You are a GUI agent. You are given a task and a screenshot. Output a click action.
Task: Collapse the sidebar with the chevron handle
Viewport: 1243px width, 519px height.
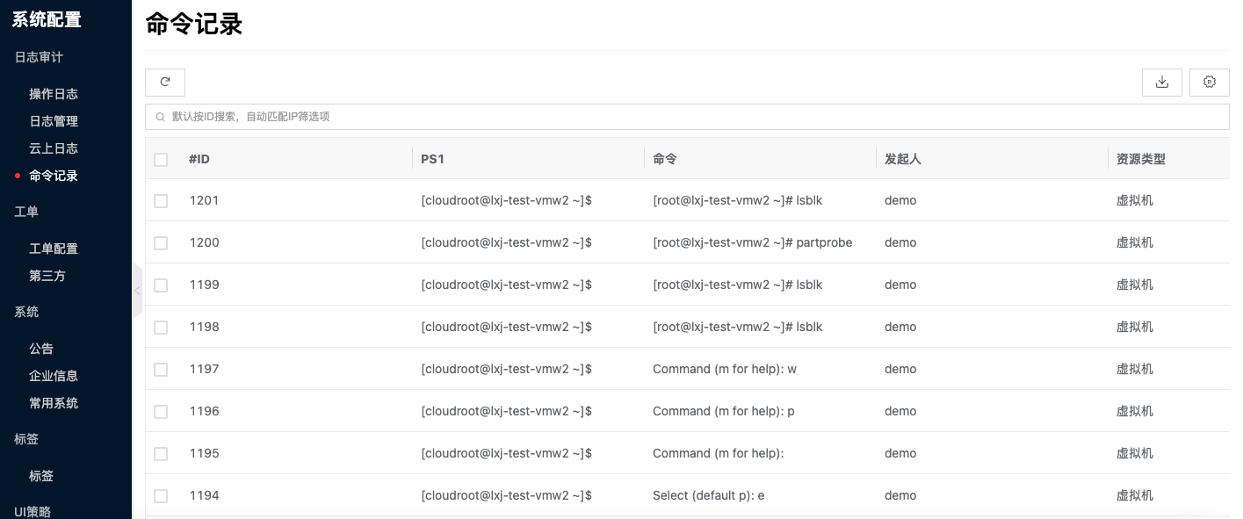[137, 291]
